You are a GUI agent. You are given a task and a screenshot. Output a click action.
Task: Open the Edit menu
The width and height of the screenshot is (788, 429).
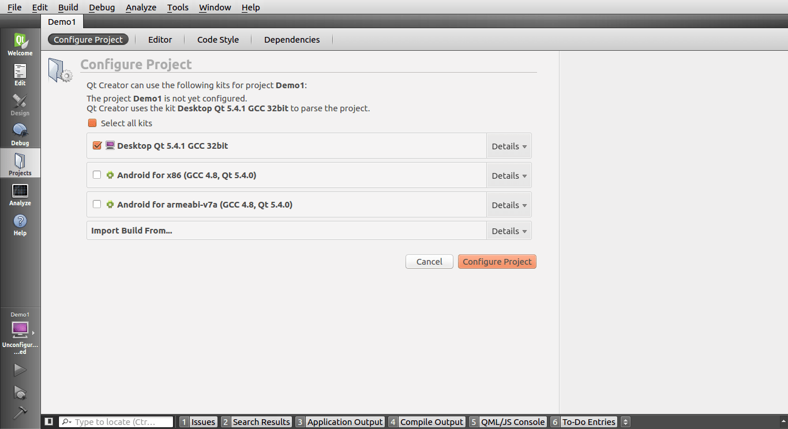click(x=40, y=7)
